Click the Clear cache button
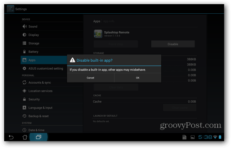The height and width of the screenshot is (148, 231). click(x=180, y=108)
